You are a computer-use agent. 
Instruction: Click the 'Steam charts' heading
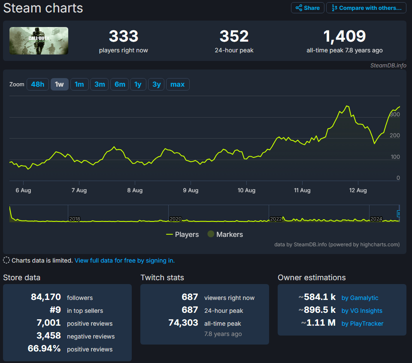coord(43,8)
